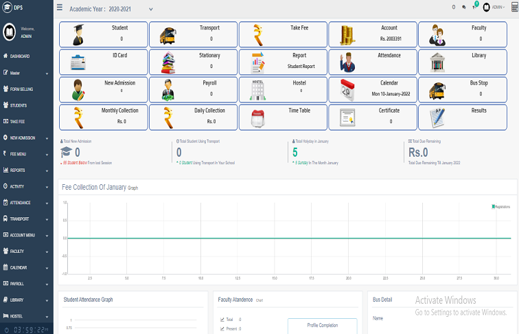Open the Certificate tile
This screenshot has height=334, width=519.
point(373,118)
